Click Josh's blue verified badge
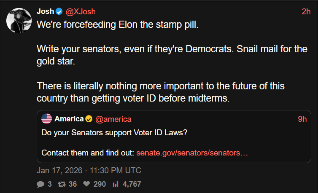Image resolution: width=318 pixels, height=193 pixels. (59, 11)
